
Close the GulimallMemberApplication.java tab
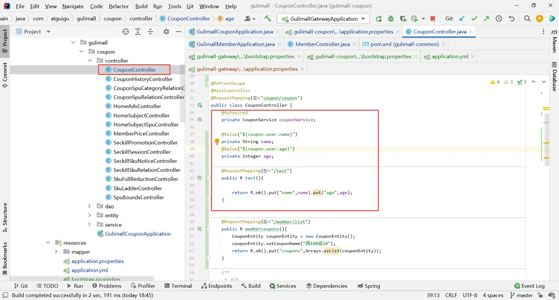coord(279,44)
